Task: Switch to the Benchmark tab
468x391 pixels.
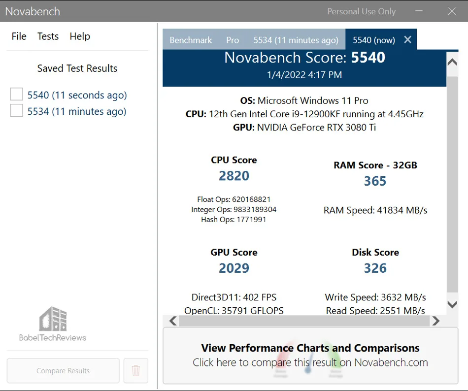Action: 191,40
